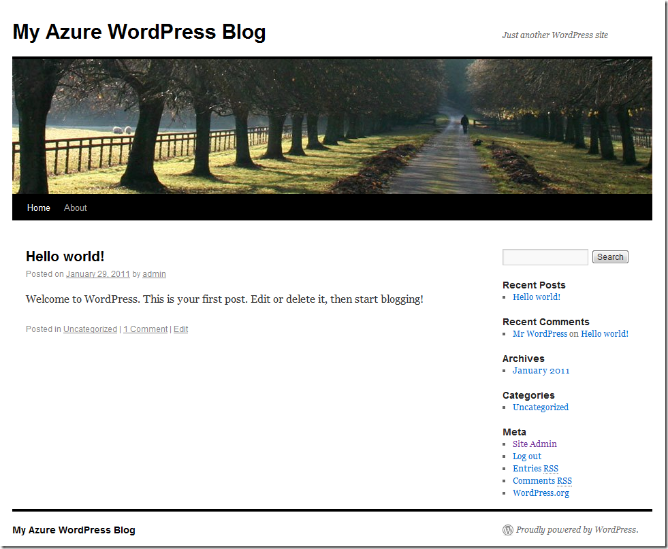The width and height of the screenshot is (668, 549).
Task: Click the Search button
Action: click(x=610, y=257)
